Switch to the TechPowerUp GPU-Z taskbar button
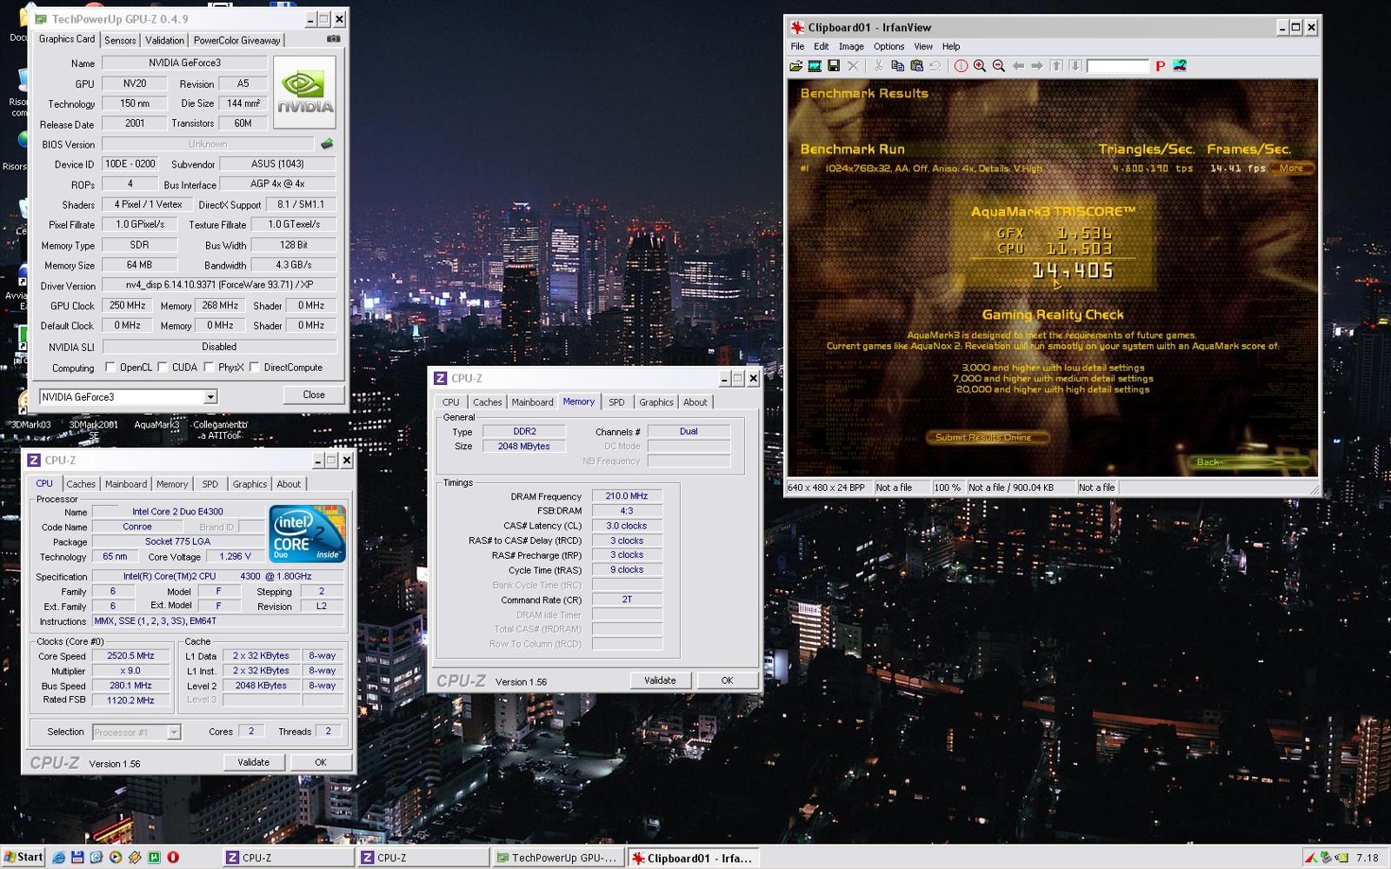Screen dimensions: 1391x869 coord(558,858)
